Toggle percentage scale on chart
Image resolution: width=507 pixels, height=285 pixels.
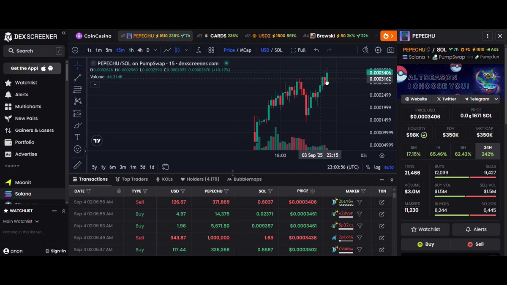(x=368, y=167)
